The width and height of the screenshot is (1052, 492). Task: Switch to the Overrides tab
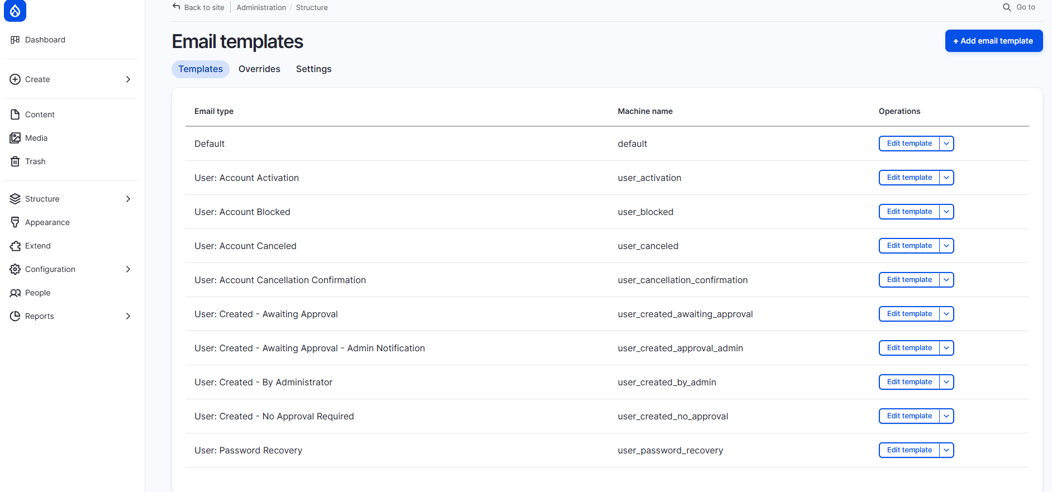tap(259, 69)
